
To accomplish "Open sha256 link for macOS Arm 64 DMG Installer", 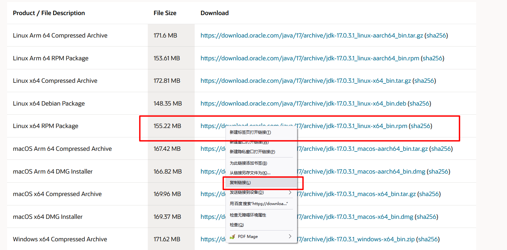I will click(438, 172).
